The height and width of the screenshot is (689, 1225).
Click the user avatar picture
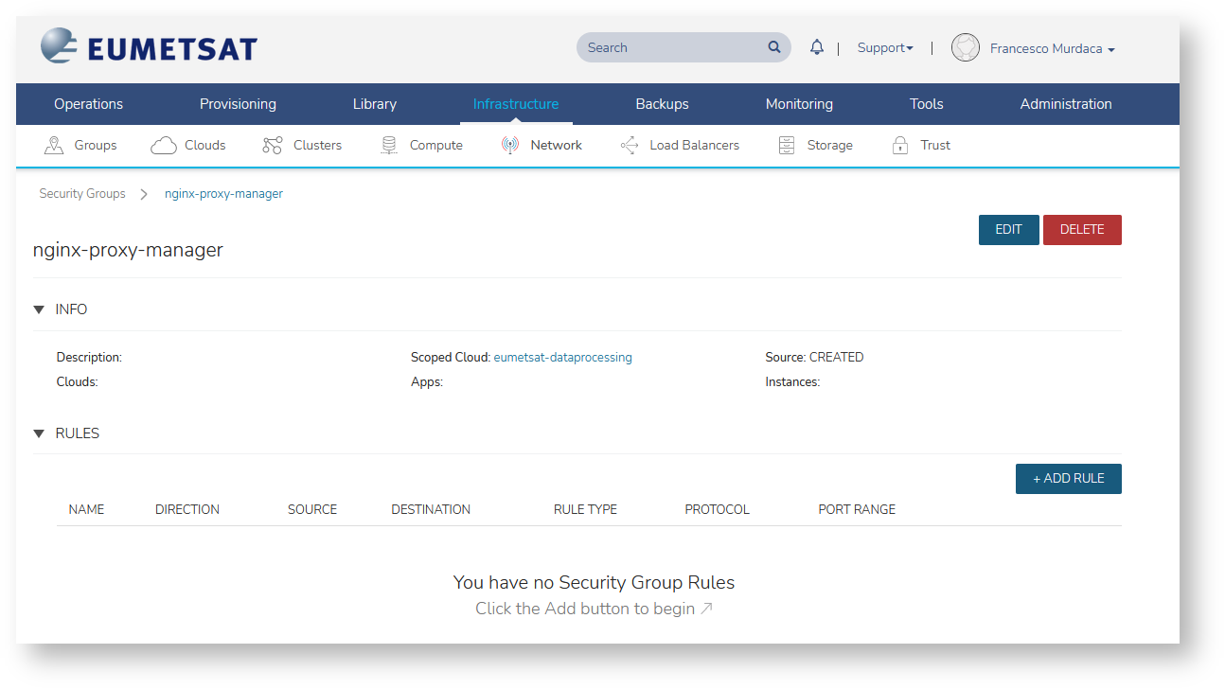[x=965, y=48]
